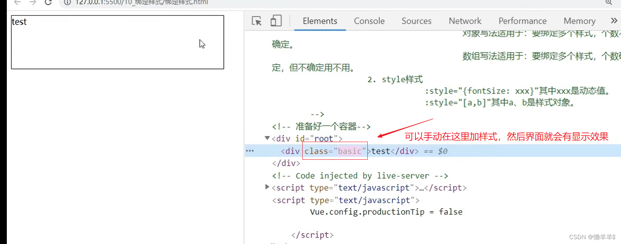
Task: Click the browser reload button
Action: [x=48, y=3]
